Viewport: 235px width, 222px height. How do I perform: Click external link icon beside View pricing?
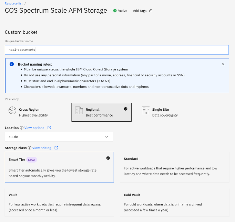tap(56, 148)
